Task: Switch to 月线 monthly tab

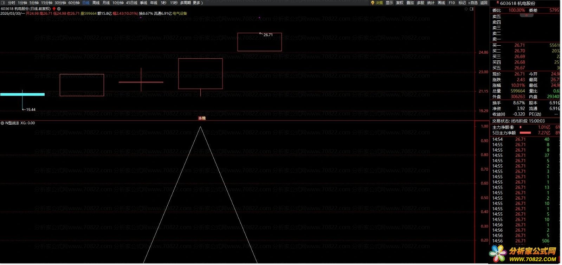Action: 106,3
